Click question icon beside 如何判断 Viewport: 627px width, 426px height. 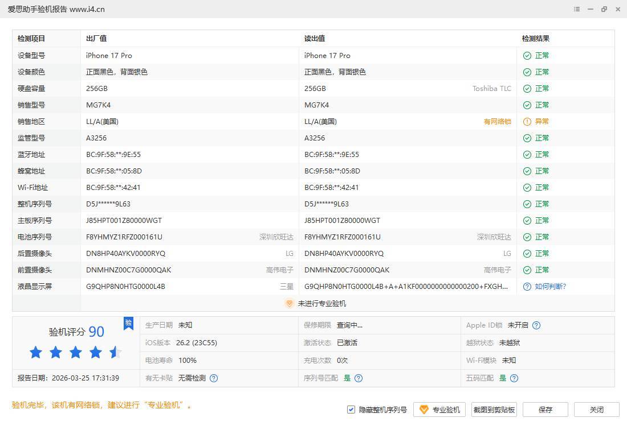pyautogui.click(x=527, y=287)
